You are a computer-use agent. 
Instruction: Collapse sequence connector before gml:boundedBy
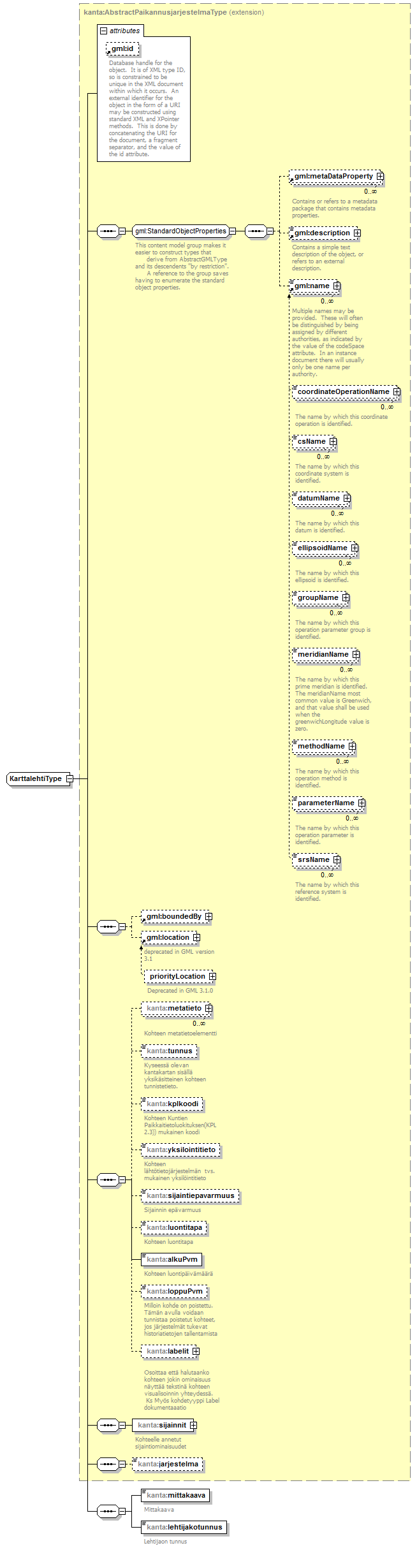click(122, 926)
